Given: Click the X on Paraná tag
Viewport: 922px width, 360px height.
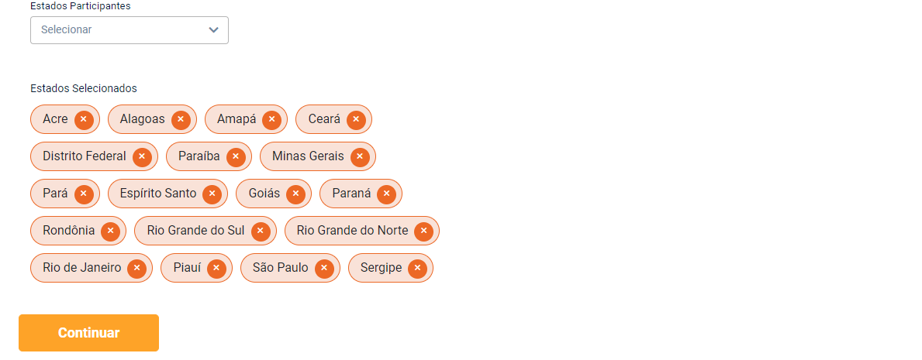Looking at the screenshot, I should point(386,194).
